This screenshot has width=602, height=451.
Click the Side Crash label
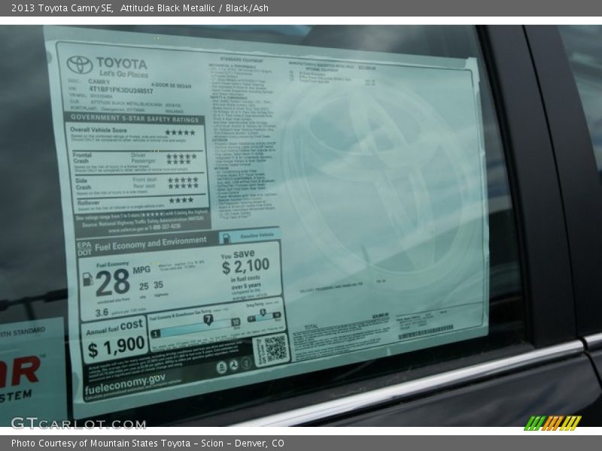tap(84, 183)
